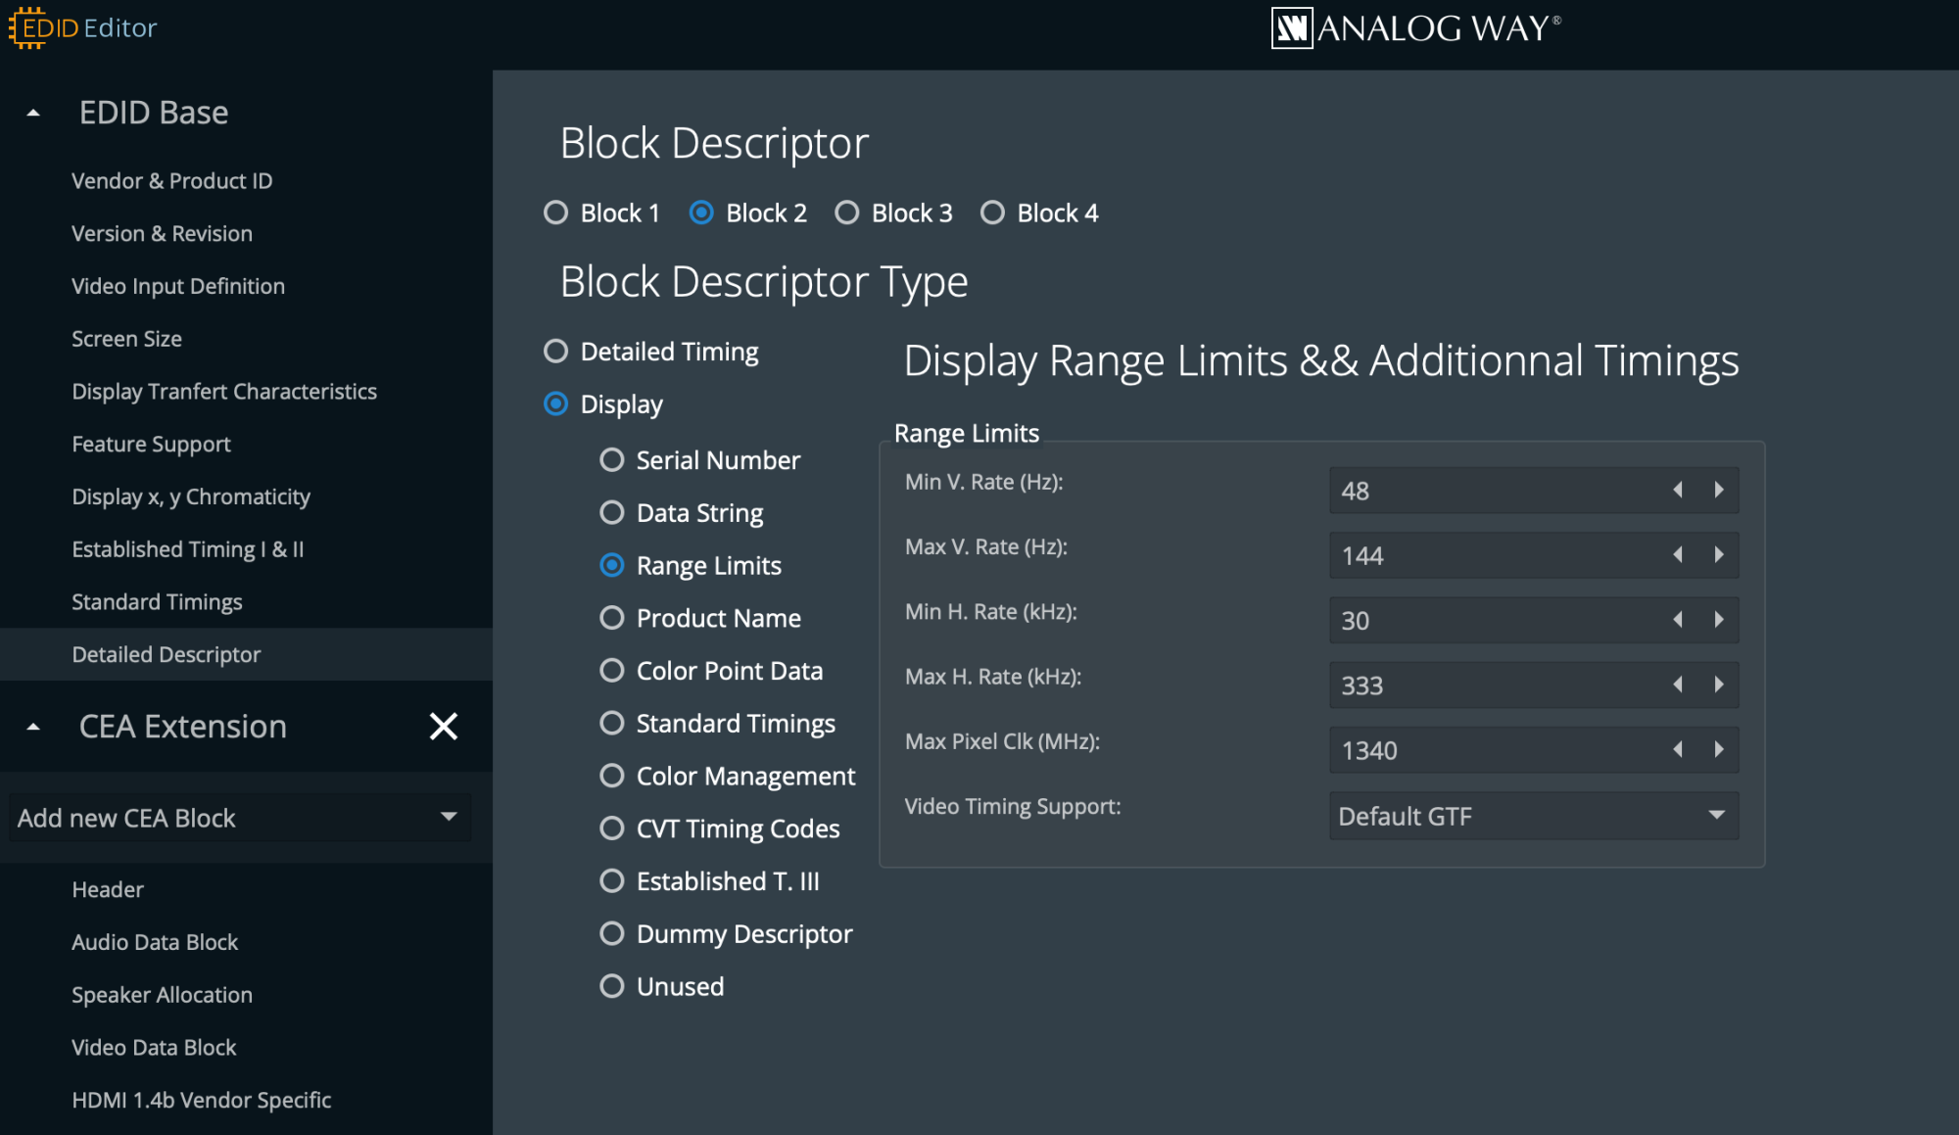Select Product Name display option

(612, 618)
